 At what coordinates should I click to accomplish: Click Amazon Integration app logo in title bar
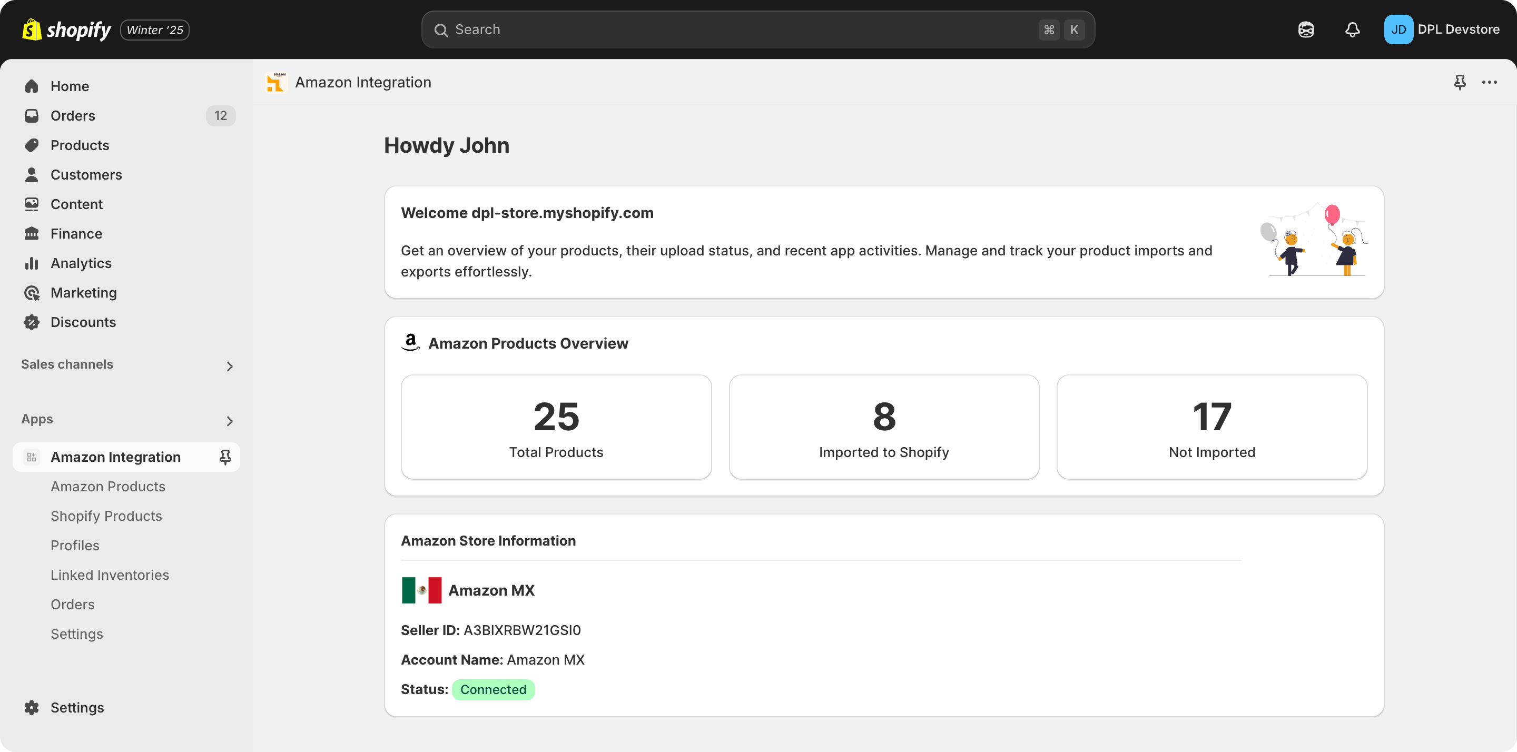(276, 83)
